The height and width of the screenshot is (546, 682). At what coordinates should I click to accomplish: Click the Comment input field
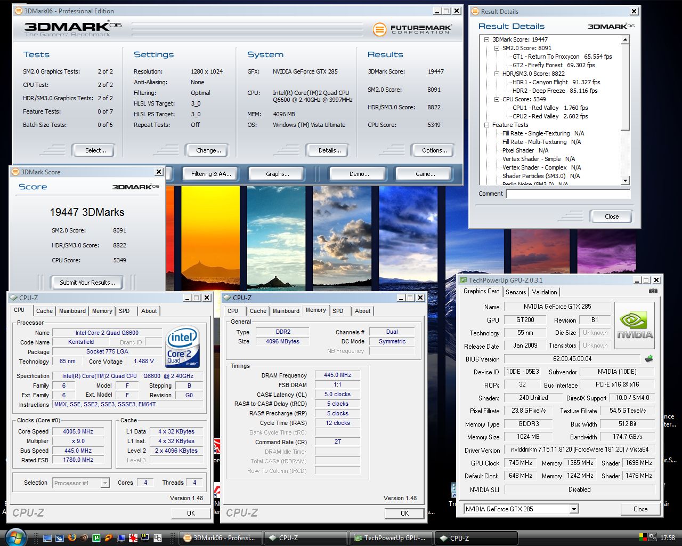point(567,194)
